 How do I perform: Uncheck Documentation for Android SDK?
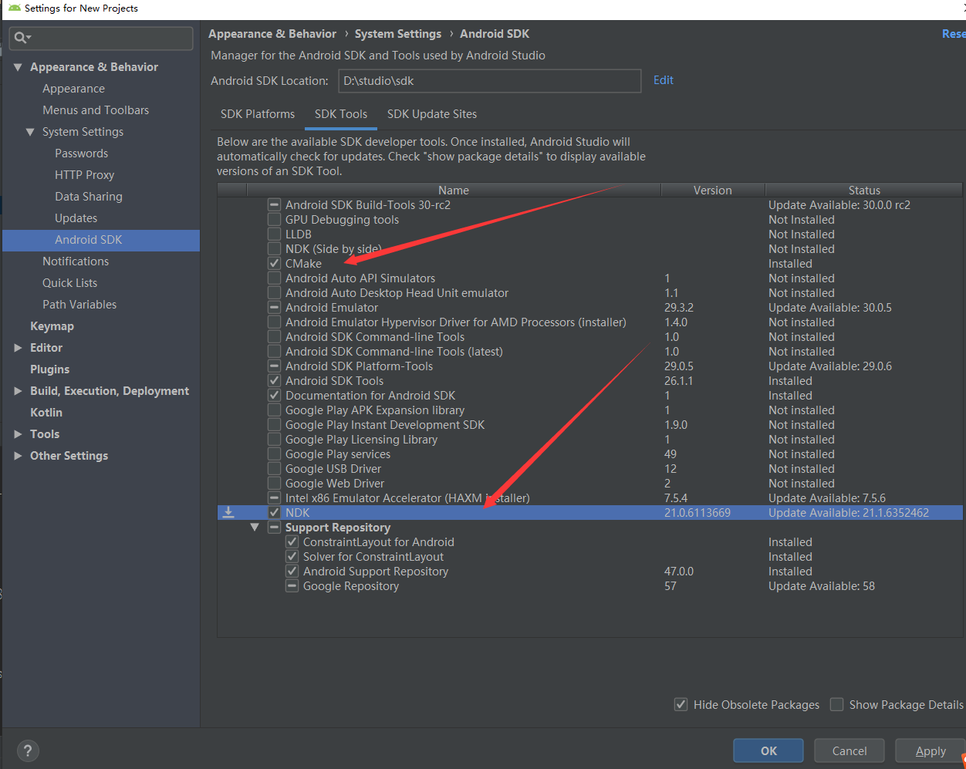(274, 395)
